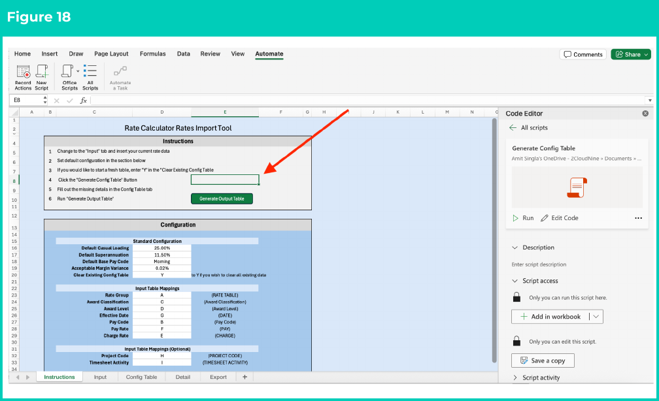Image resolution: width=659 pixels, height=401 pixels.
Task: Expand the Script activity section
Action: (515, 377)
